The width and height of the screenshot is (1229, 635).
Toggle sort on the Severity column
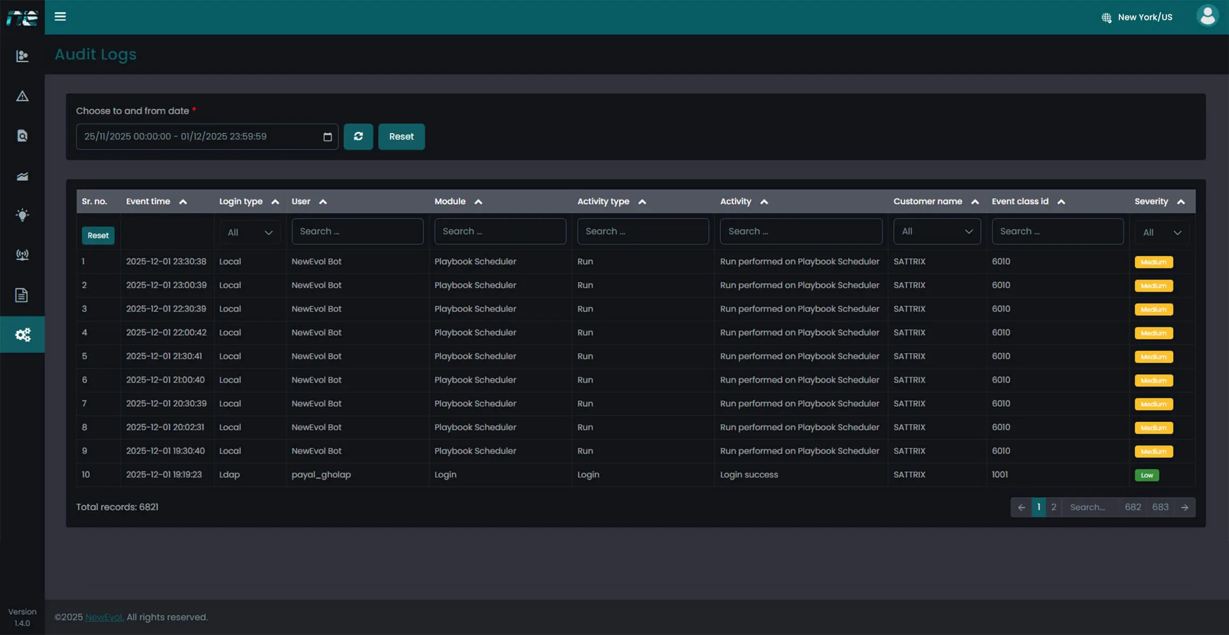click(1181, 202)
